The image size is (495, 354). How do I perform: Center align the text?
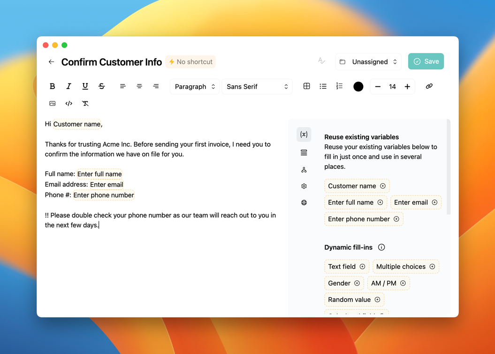(139, 86)
